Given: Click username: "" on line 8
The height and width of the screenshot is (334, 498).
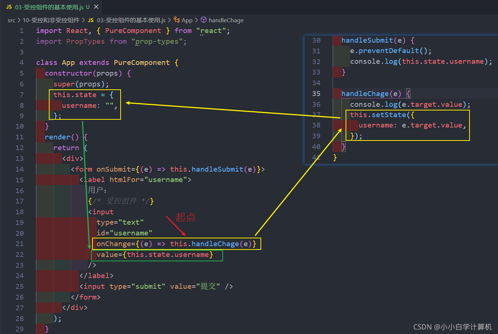Looking at the screenshot, I should (x=90, y=106).
